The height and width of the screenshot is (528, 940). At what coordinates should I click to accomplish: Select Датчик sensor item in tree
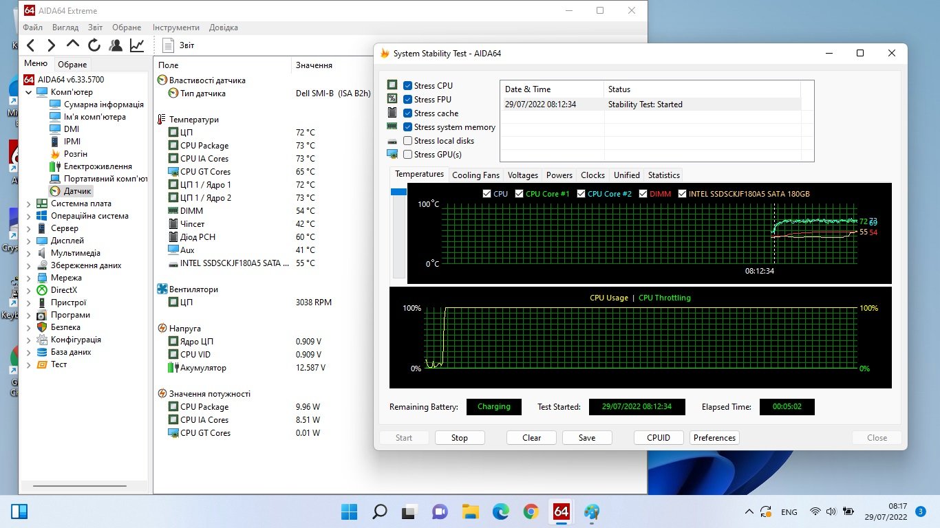(78, 191)
